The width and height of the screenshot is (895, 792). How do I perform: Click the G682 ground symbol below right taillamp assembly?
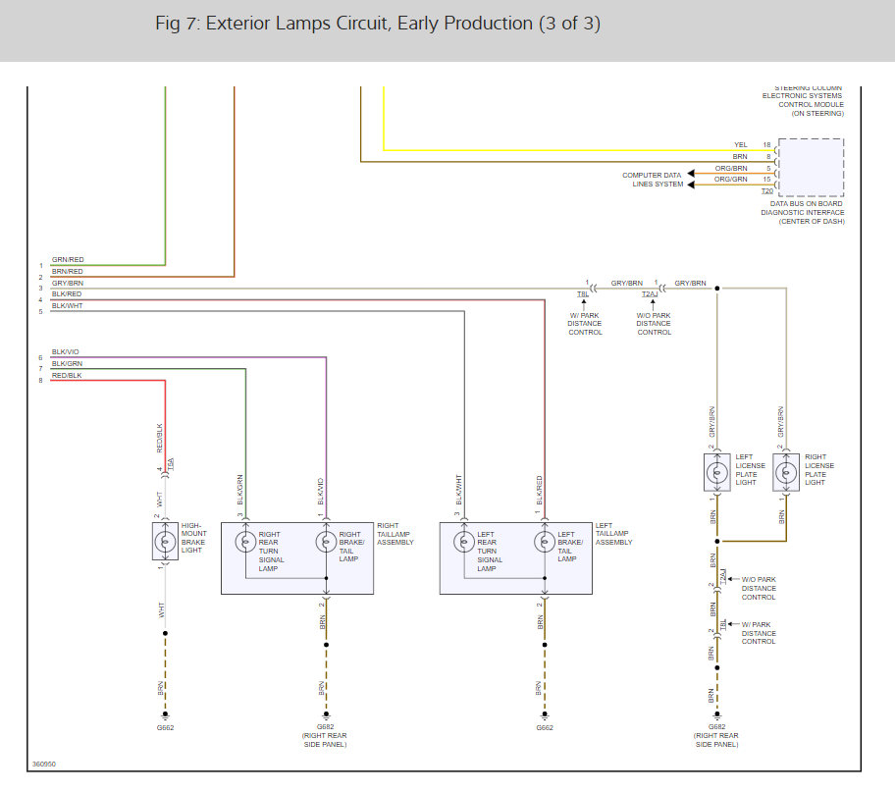(326, 714)
